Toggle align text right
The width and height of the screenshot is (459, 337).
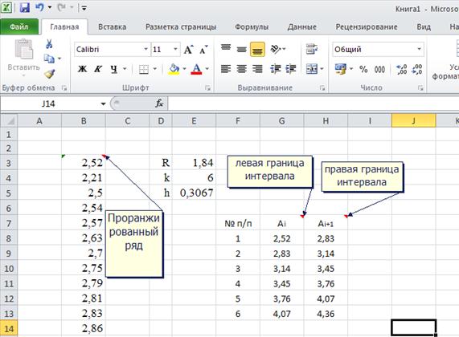[257, 69]
